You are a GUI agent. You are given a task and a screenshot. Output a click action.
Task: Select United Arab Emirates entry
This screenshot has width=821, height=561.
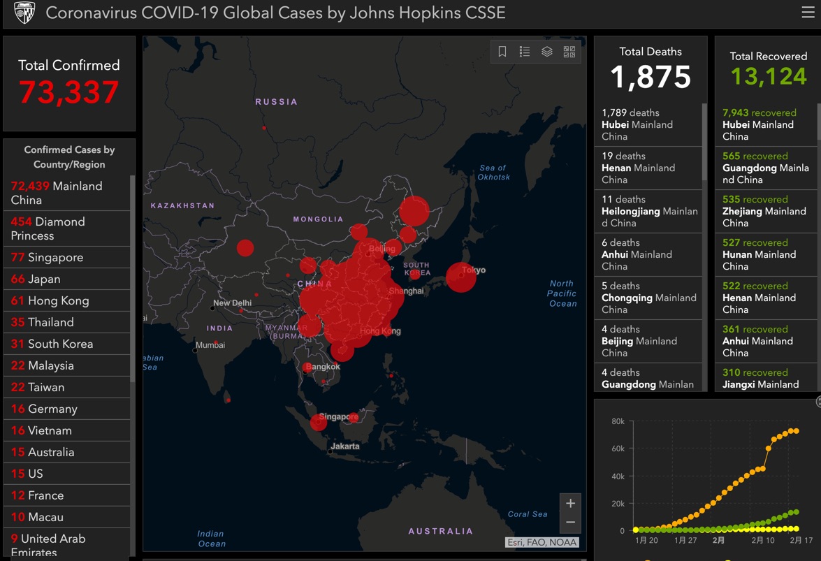pyautogui.click(x=66, y=544)
